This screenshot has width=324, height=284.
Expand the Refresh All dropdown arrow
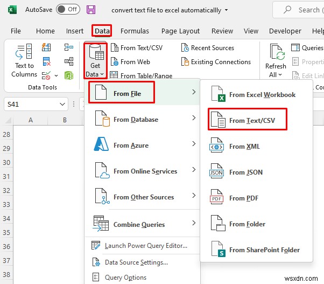click(x=280, y=75)
